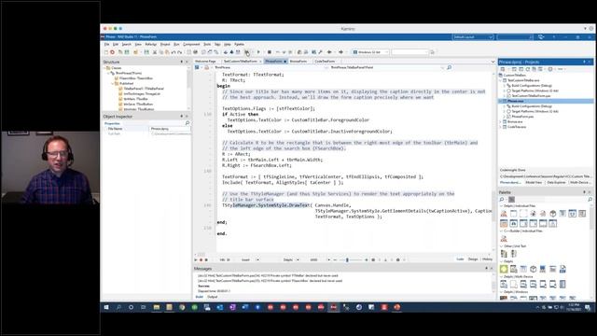The height and width of the screenshot is (336, 597).
Task: Open the File menu
Action: pyautogui.click(x=106, y=45)
